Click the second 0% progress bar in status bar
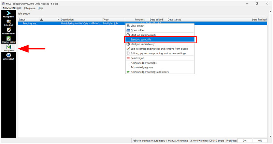Viewport: 273px width, 144px height. point(260,141)
